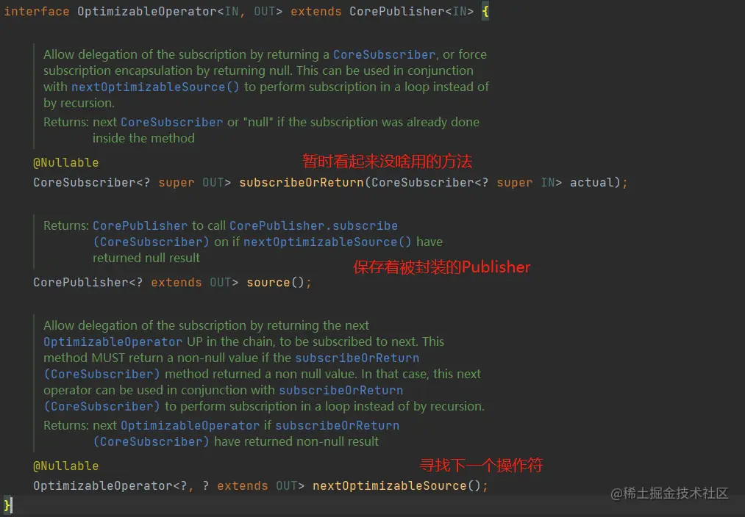The height and width of the screenshot is (517, 745).
Task: Click the "interface" keyword in the declaration
Action: [x=37, y=12]
